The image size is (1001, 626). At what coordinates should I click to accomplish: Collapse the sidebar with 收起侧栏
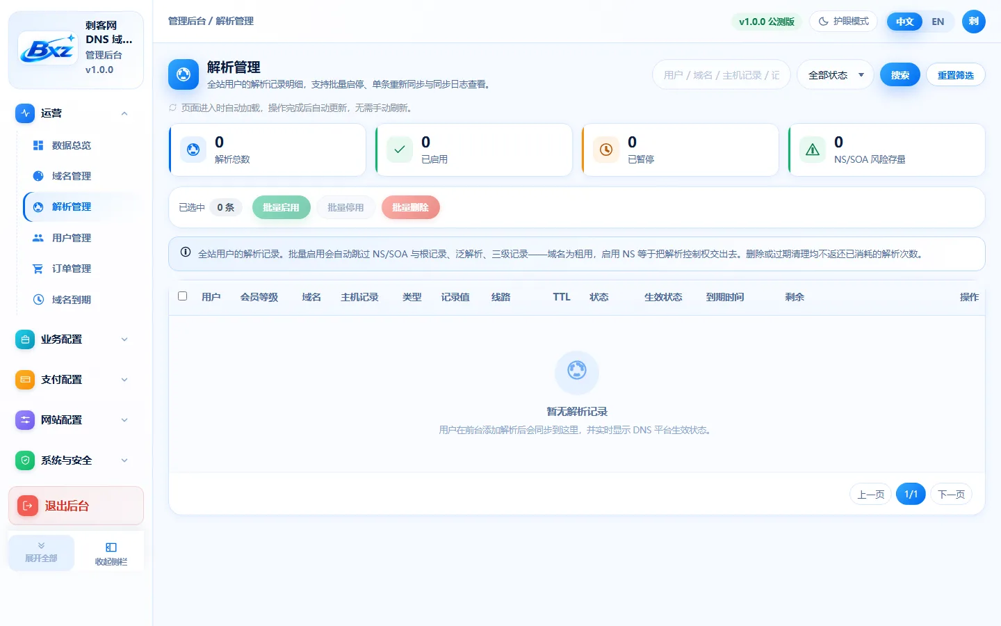coord(111,554)
